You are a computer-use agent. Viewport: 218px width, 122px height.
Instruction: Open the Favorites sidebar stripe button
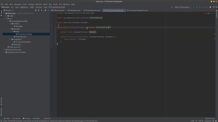pyautogui.click(x=1, y=112)
